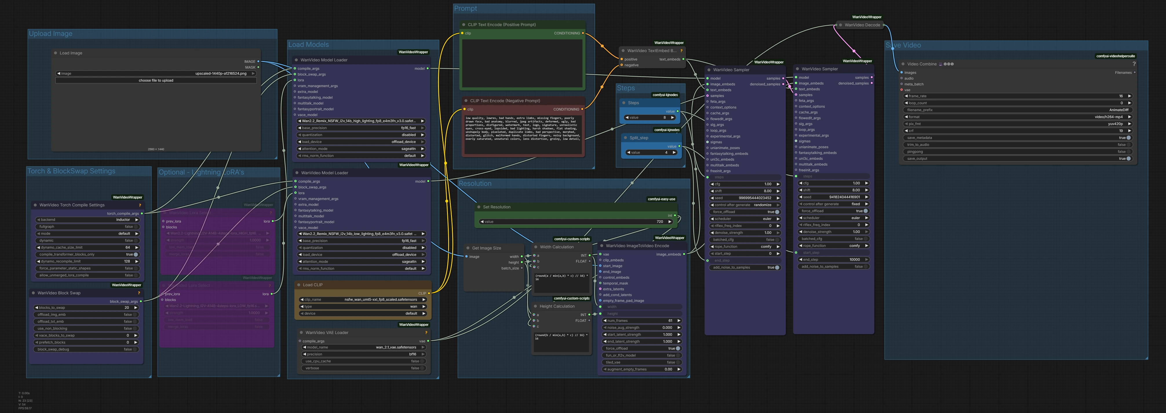Click the Video Combine node help icon
This screenshot has width=1166, height=413.
1134,64
